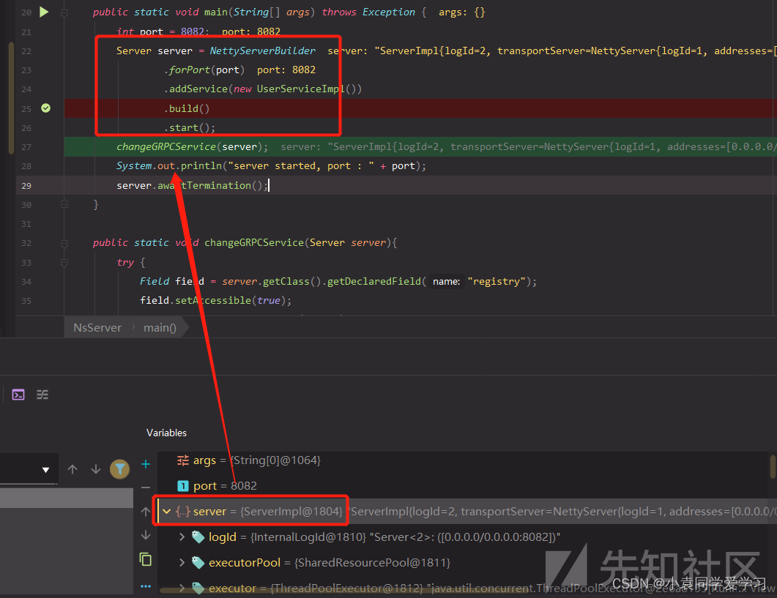
Task: Fold the try block at line 33
Action: pos(64,263)
